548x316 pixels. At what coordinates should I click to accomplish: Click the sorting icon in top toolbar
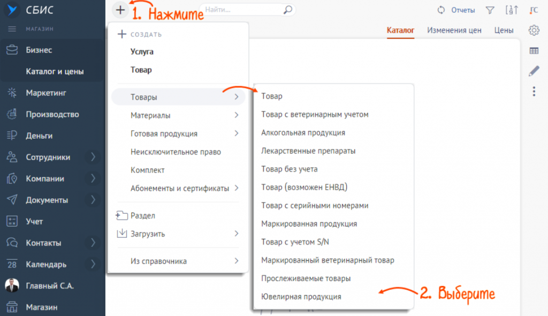click(511, 10)
